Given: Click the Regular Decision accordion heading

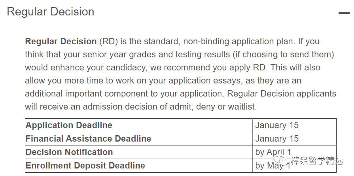Looking at the screenshot, I should 51,12.
